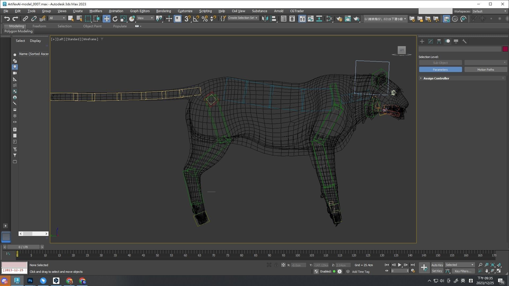Open the Modify command panel tab
This screenshot has width=509, height=286.
(431, 41)
